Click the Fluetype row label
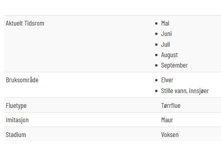The image size is (221, 149). point(16,106)
